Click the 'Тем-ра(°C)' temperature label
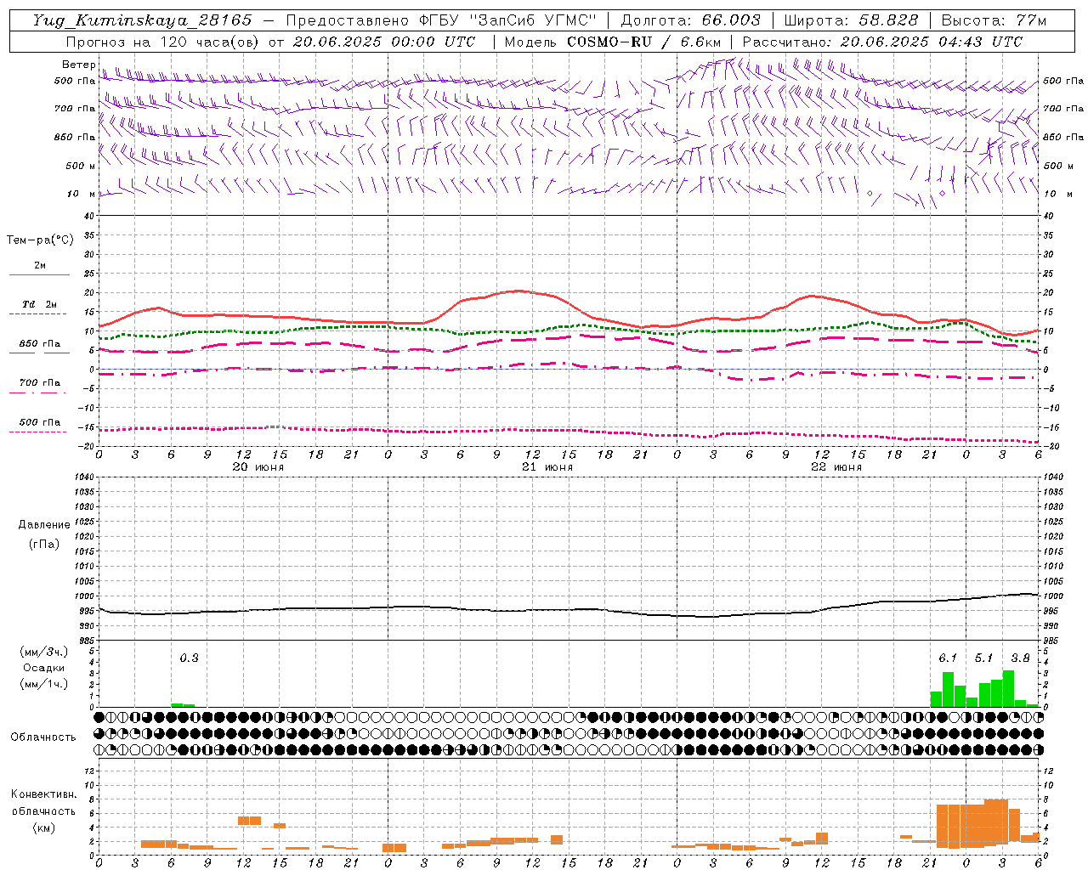 coord(40,240)
